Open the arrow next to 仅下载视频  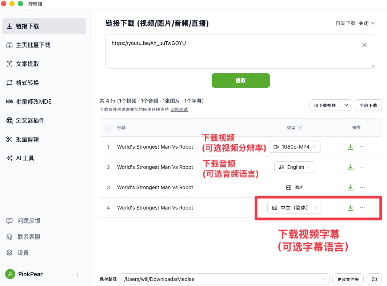pos(346,105)
